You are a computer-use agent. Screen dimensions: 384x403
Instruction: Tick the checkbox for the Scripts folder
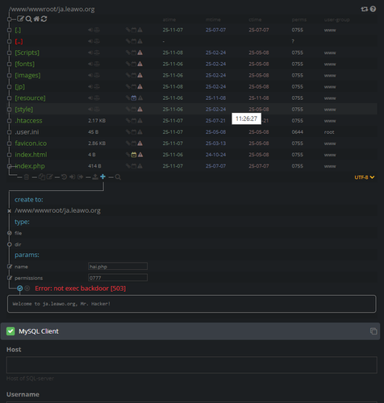click(10, 52)
